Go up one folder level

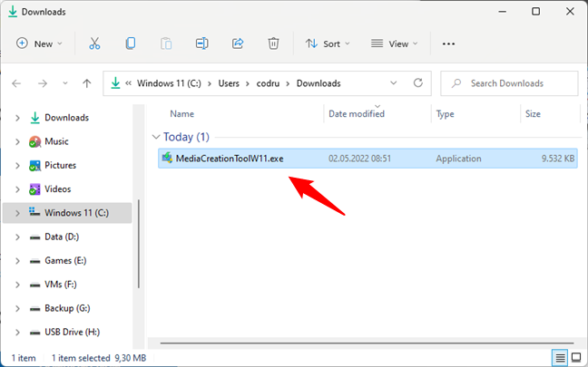[x=87, y=83]
